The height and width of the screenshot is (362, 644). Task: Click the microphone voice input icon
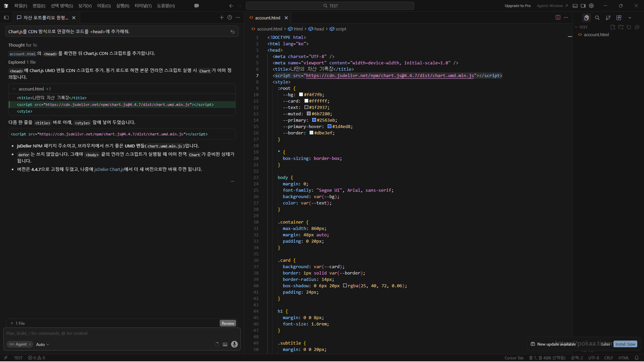coord(234,344)
